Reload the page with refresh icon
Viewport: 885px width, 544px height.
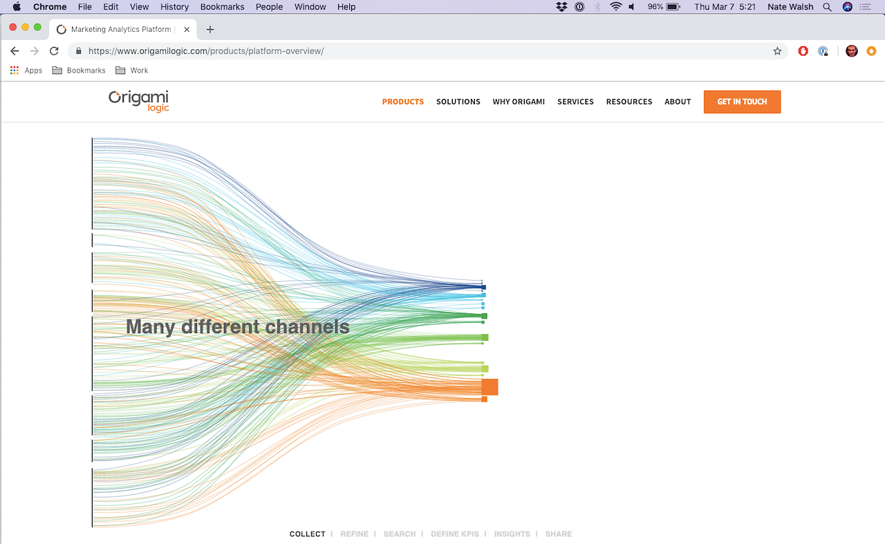pos(54,51)
